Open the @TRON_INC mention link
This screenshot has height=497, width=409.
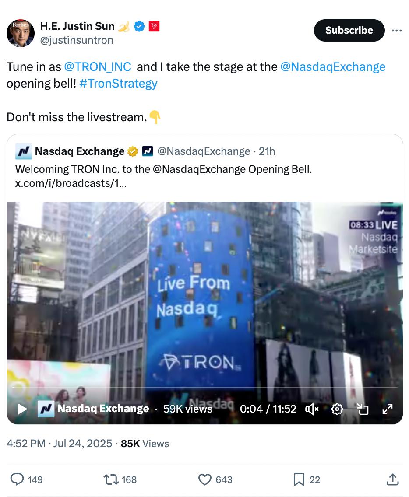97,67
